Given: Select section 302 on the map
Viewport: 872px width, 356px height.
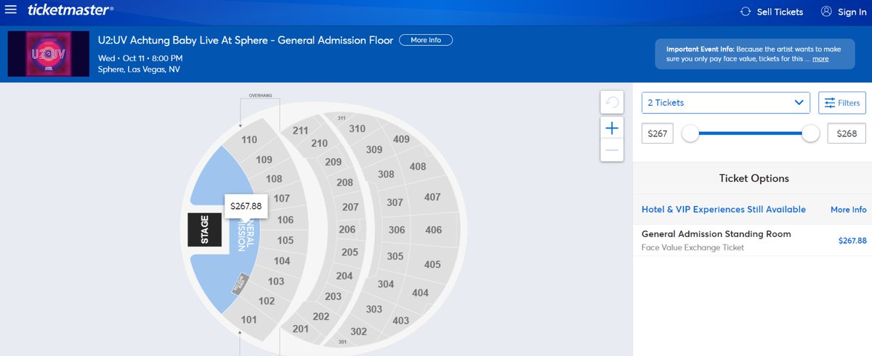Looking at the screenshot, I should 358,331.
